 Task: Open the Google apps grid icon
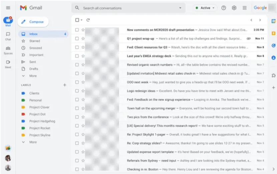tap(245, 8)
